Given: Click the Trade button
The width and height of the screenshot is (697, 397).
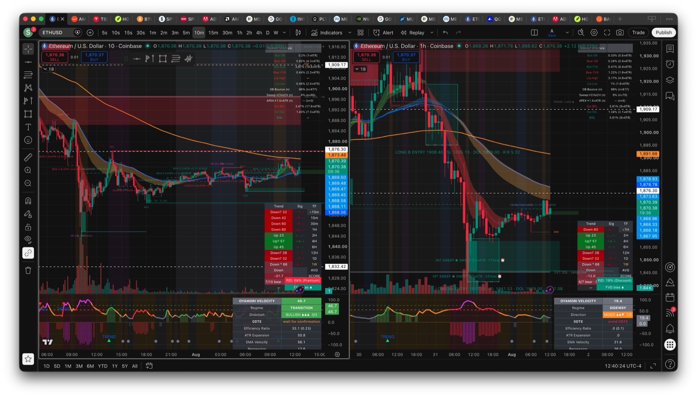Looking at the screenshot, I should [x=638, y=32].
